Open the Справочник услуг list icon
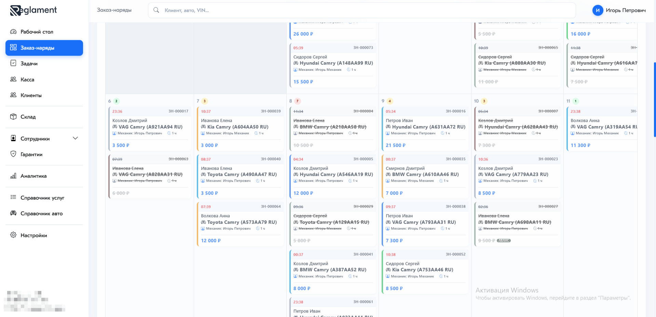 coord(13,197)
